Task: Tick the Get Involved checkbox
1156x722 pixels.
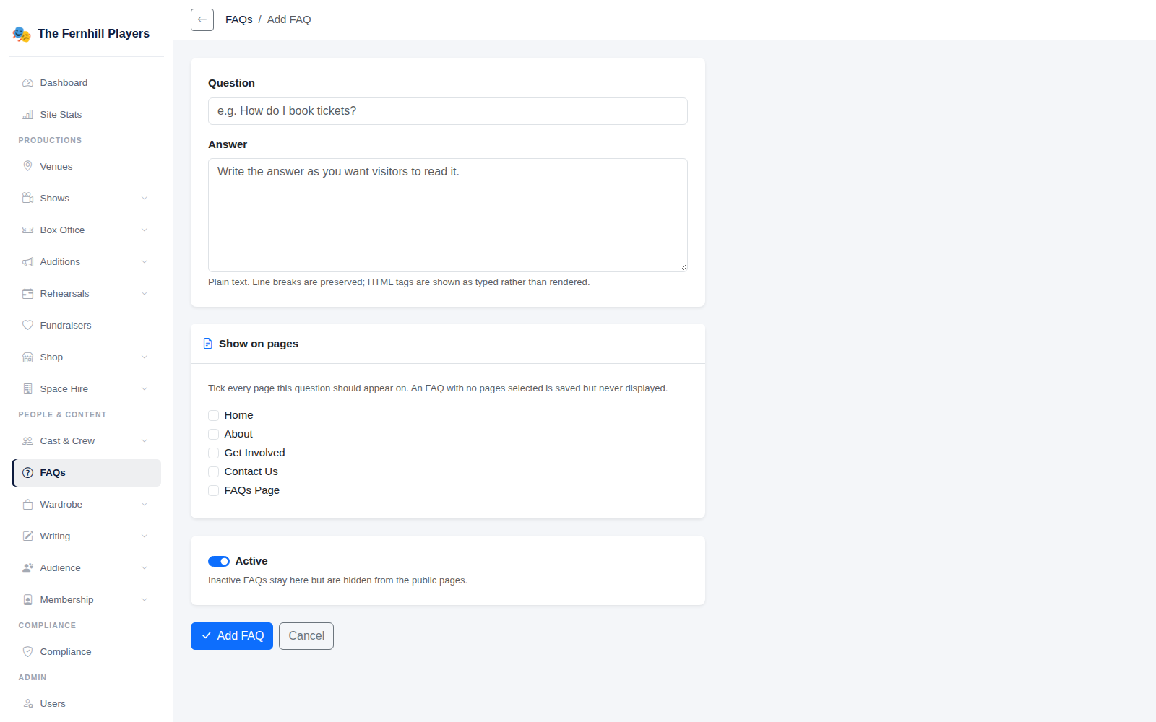Action: coord(213,453)
